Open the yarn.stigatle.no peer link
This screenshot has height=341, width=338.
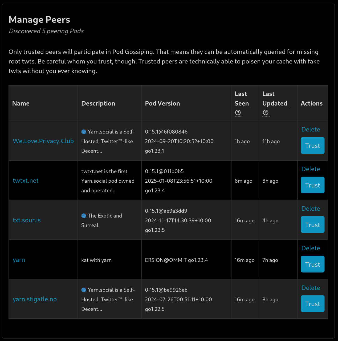tap(35, 299)
